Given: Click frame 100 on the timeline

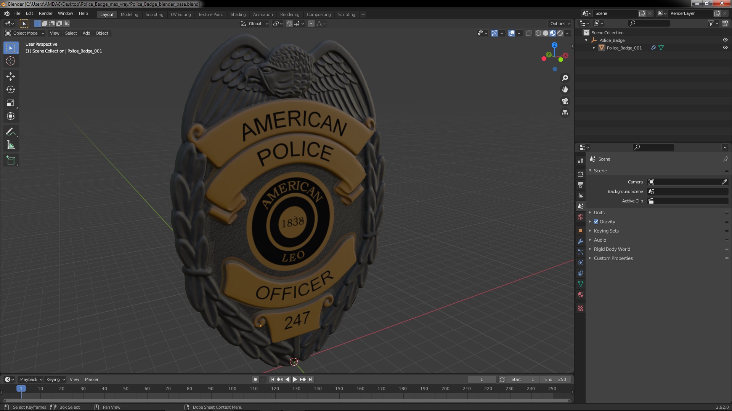Looking at the screenshot, I should tap(232, 389).
